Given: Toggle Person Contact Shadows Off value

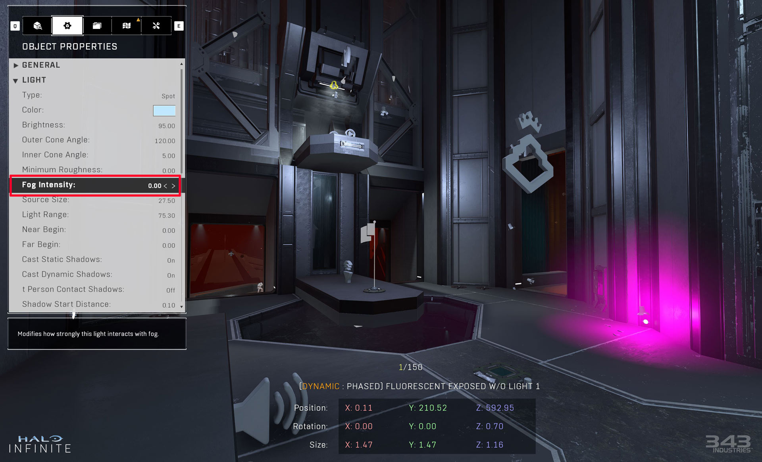Looking at the screenshot, I should coord(170,290).
